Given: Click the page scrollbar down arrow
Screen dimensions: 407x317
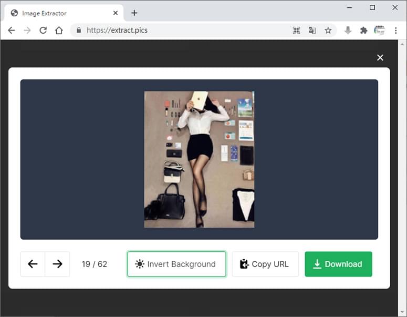Looking at the screenshot, I should (x=402, y=312).
